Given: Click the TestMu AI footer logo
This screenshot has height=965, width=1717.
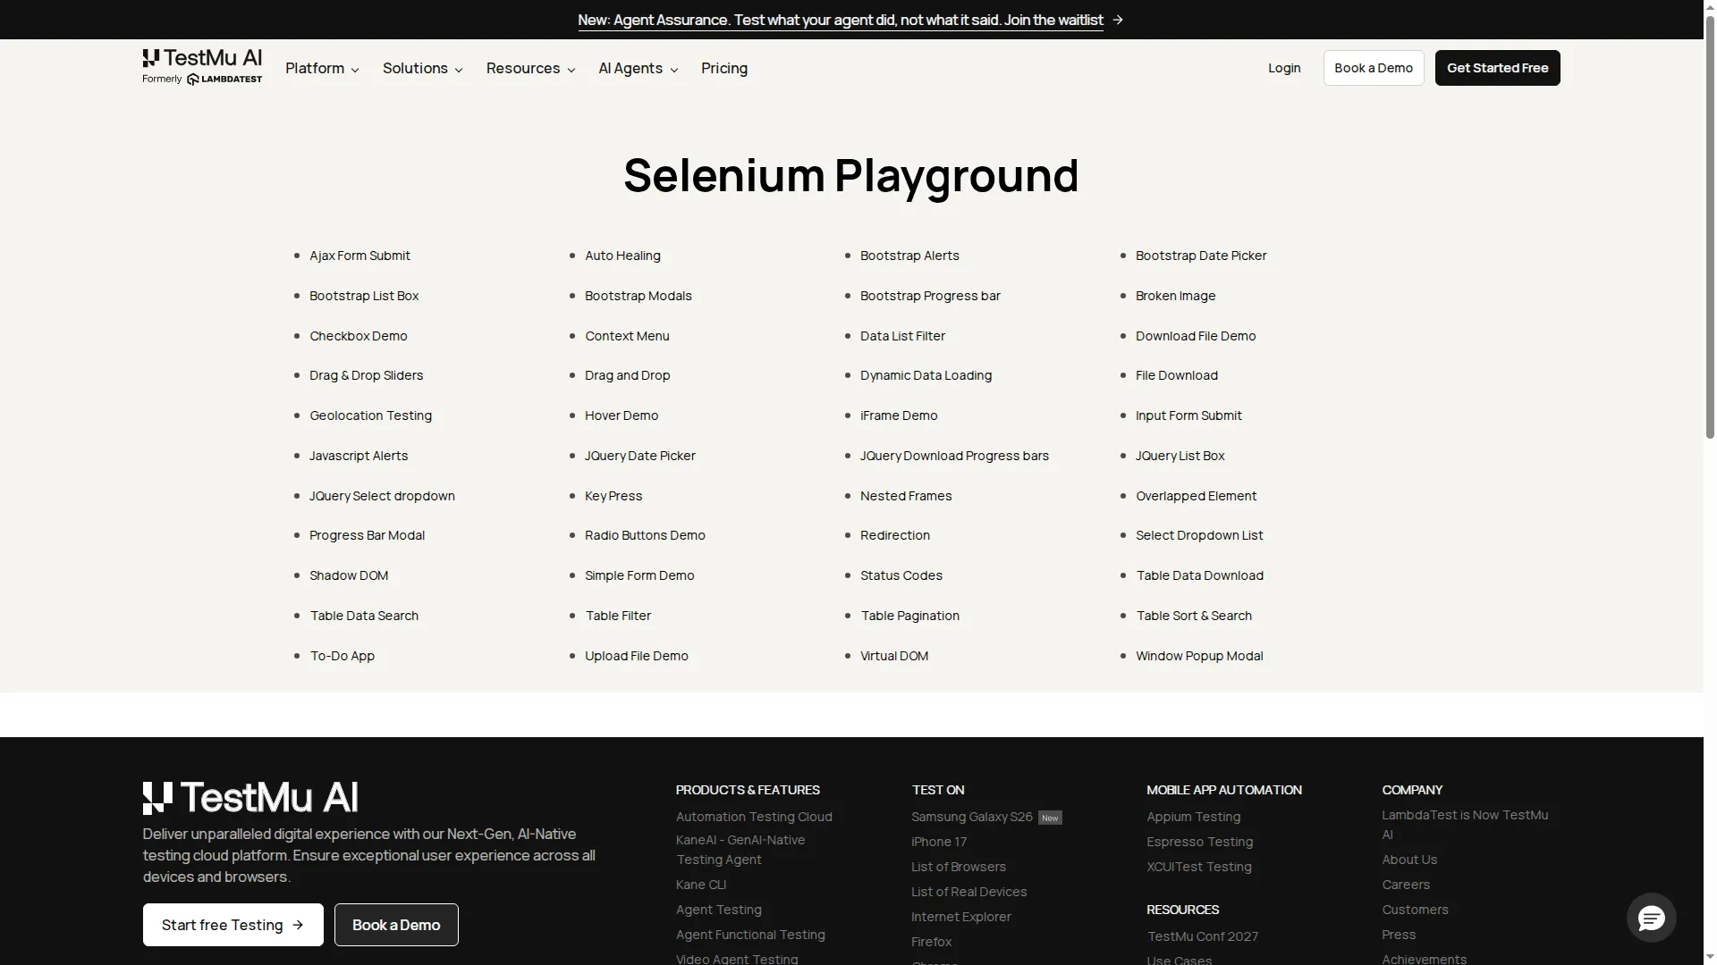Looking at the screenshot, I should (250, 798).
